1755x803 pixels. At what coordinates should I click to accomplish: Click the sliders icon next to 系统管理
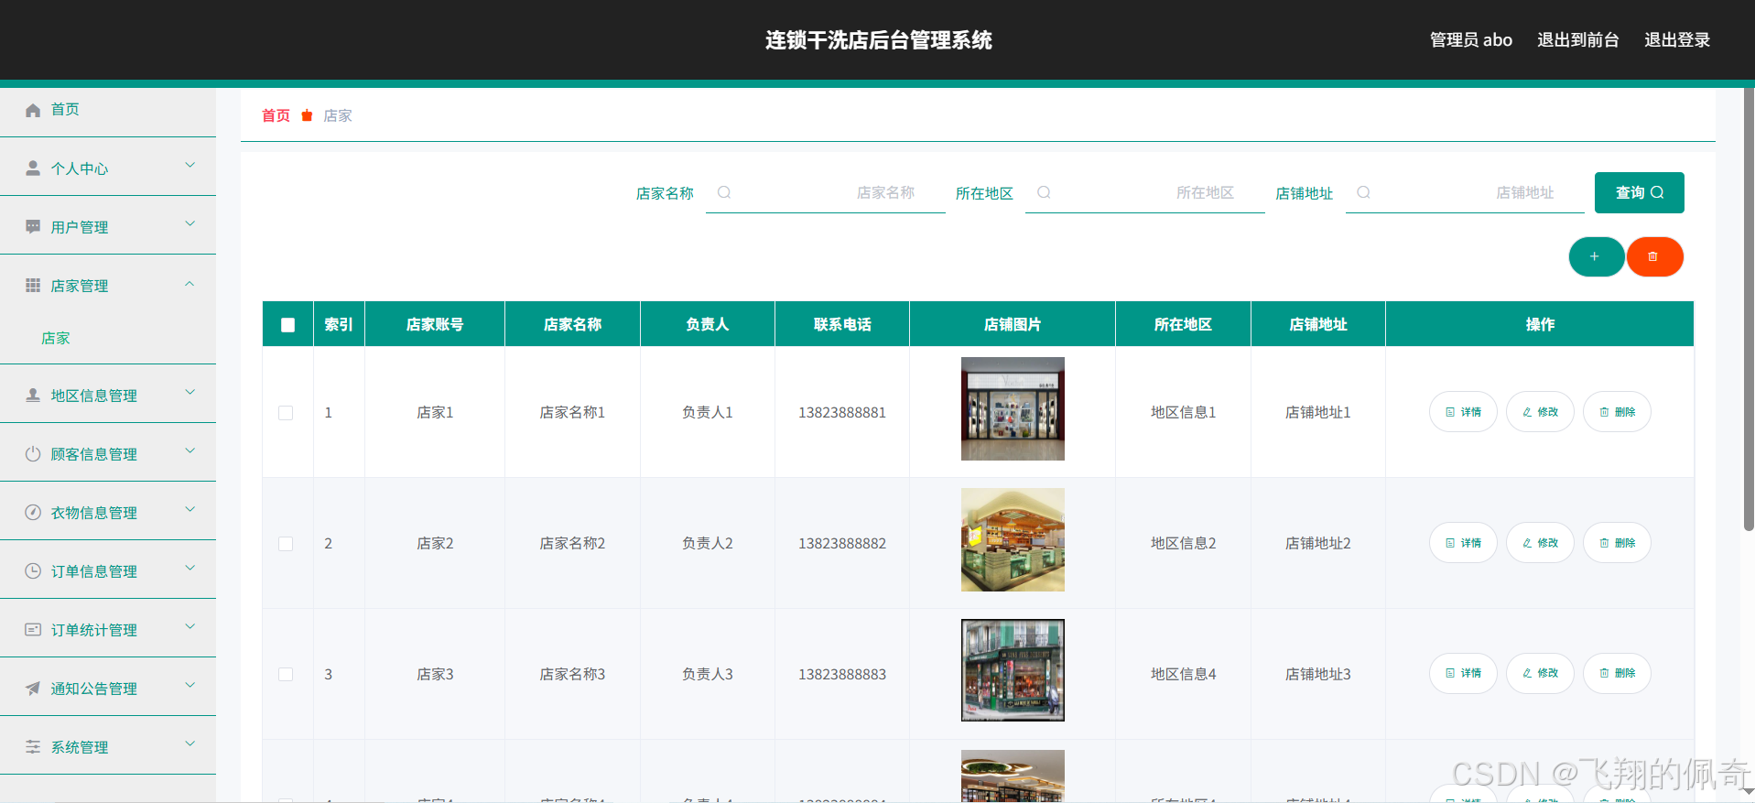[33, 747]
